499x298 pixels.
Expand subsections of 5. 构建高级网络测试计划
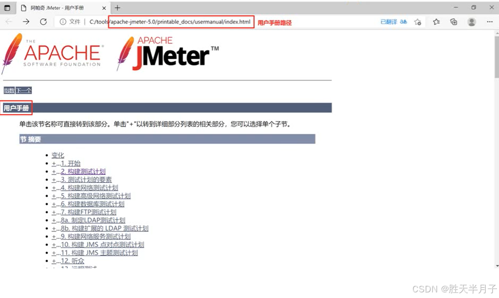(x=54, y=196)
